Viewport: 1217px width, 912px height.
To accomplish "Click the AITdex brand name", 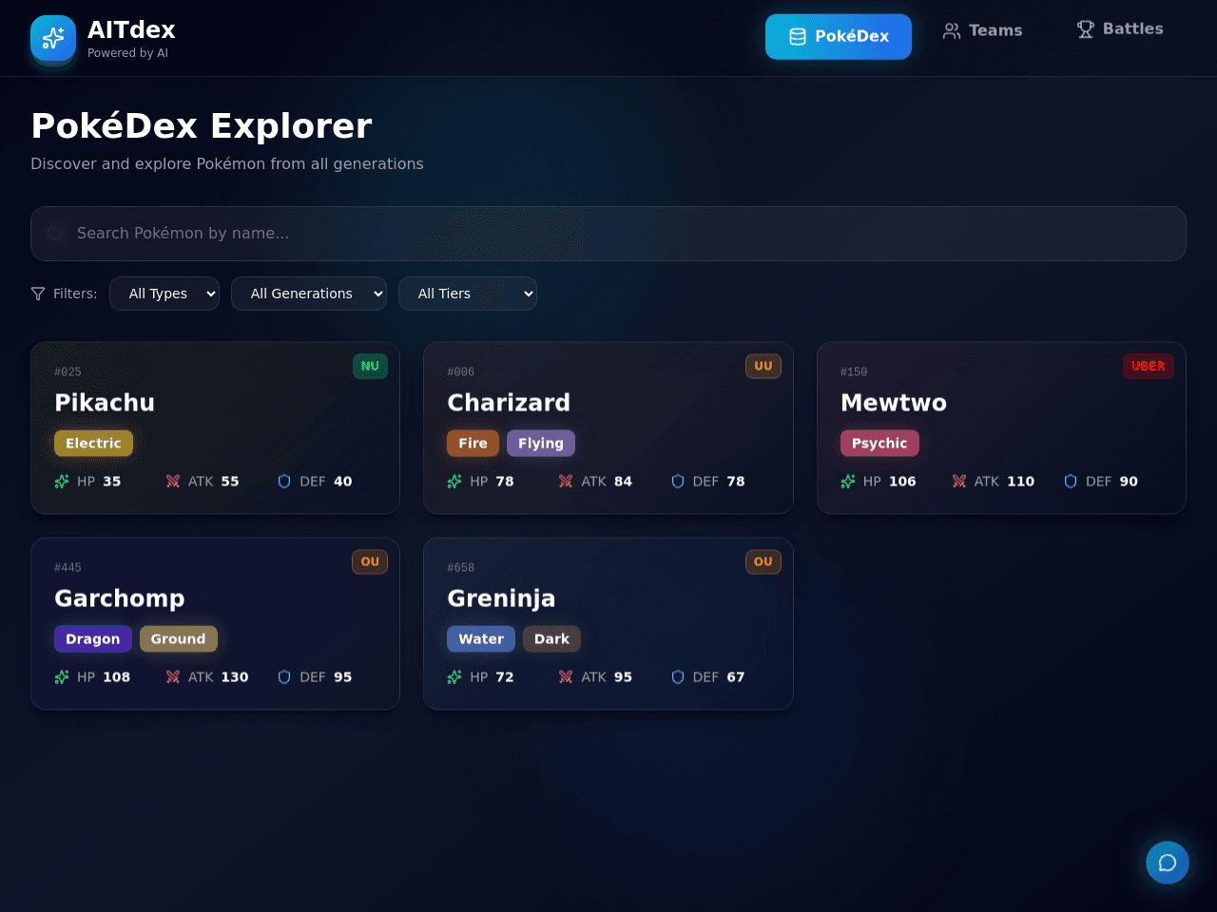I will [131, 30].
